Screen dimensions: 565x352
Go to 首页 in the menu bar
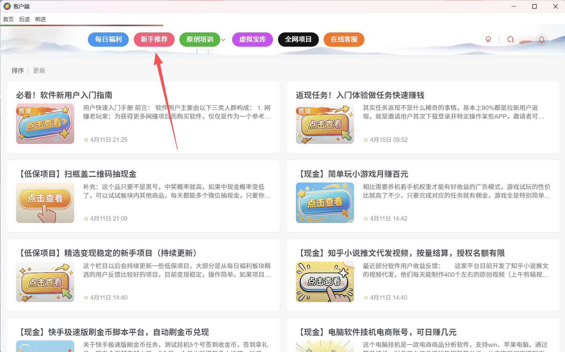(8, 19)
